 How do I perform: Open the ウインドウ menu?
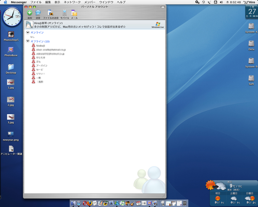coord(106,2)
